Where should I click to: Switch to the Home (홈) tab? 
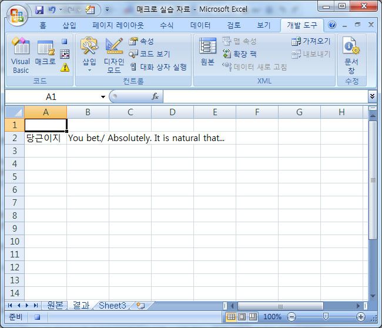click(43, 25)
